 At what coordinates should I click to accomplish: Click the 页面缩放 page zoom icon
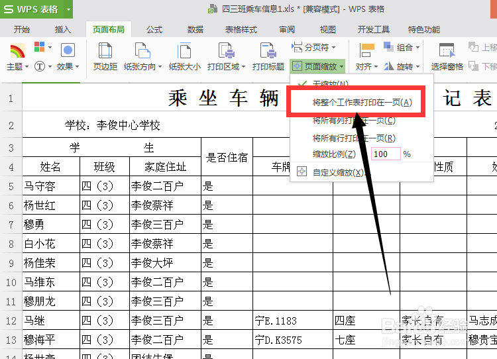click(x=297, y=66)
